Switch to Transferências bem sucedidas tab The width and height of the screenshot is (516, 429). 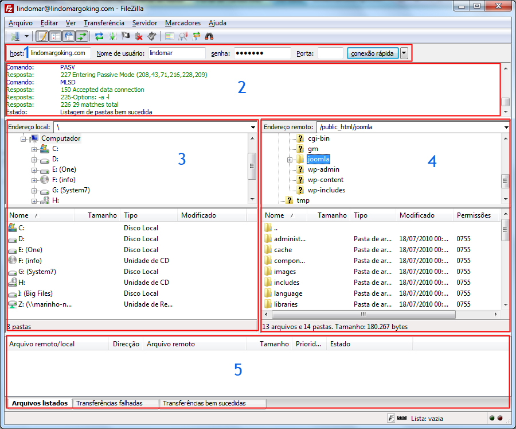coord(213,403)
